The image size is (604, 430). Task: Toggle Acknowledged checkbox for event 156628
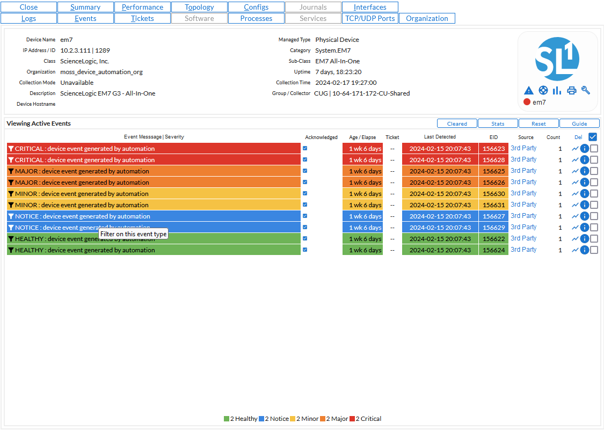click(305, 159)
